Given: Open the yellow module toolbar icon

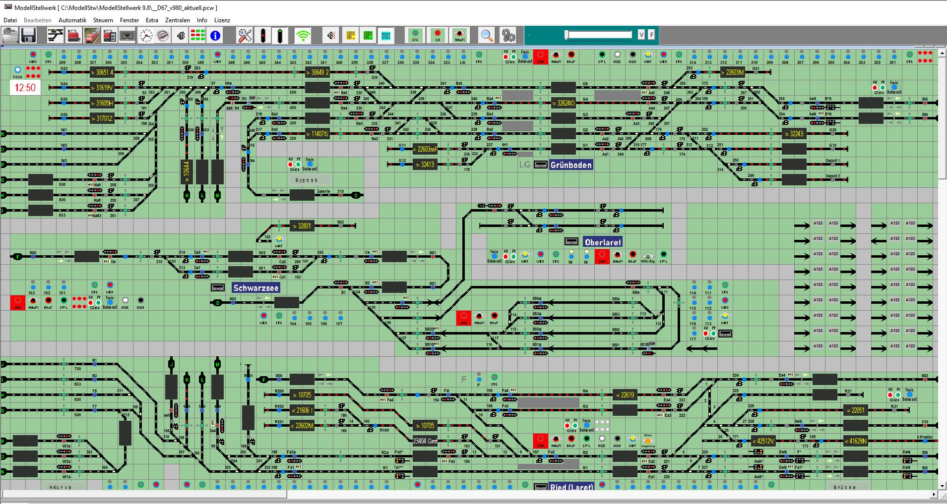Looking at the screenshot, I should pyautogui.click(x=351, y=36).
